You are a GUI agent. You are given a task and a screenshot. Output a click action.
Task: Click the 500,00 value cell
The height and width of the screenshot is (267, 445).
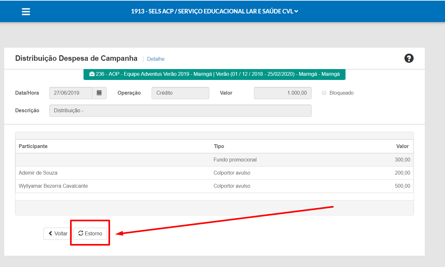click(x=402, y=186)
